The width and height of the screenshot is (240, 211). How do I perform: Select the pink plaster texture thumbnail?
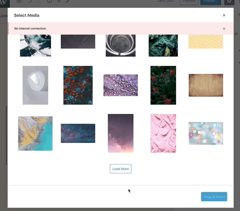pos(163,133)
